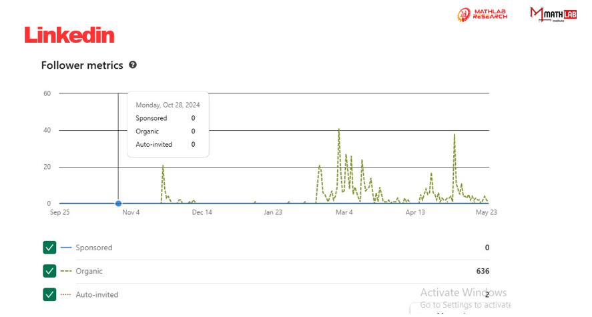Click the Math Lab Institute logo
Viewport: 592px width, 317px height.
coord(553,14)
